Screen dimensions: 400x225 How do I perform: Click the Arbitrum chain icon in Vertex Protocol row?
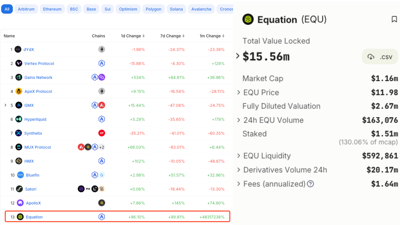coord(101,63)
